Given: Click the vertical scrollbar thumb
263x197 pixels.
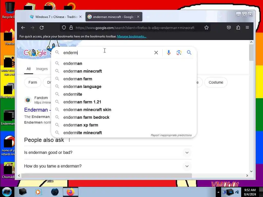Looking at the screenshot, I should coord(251,53).
